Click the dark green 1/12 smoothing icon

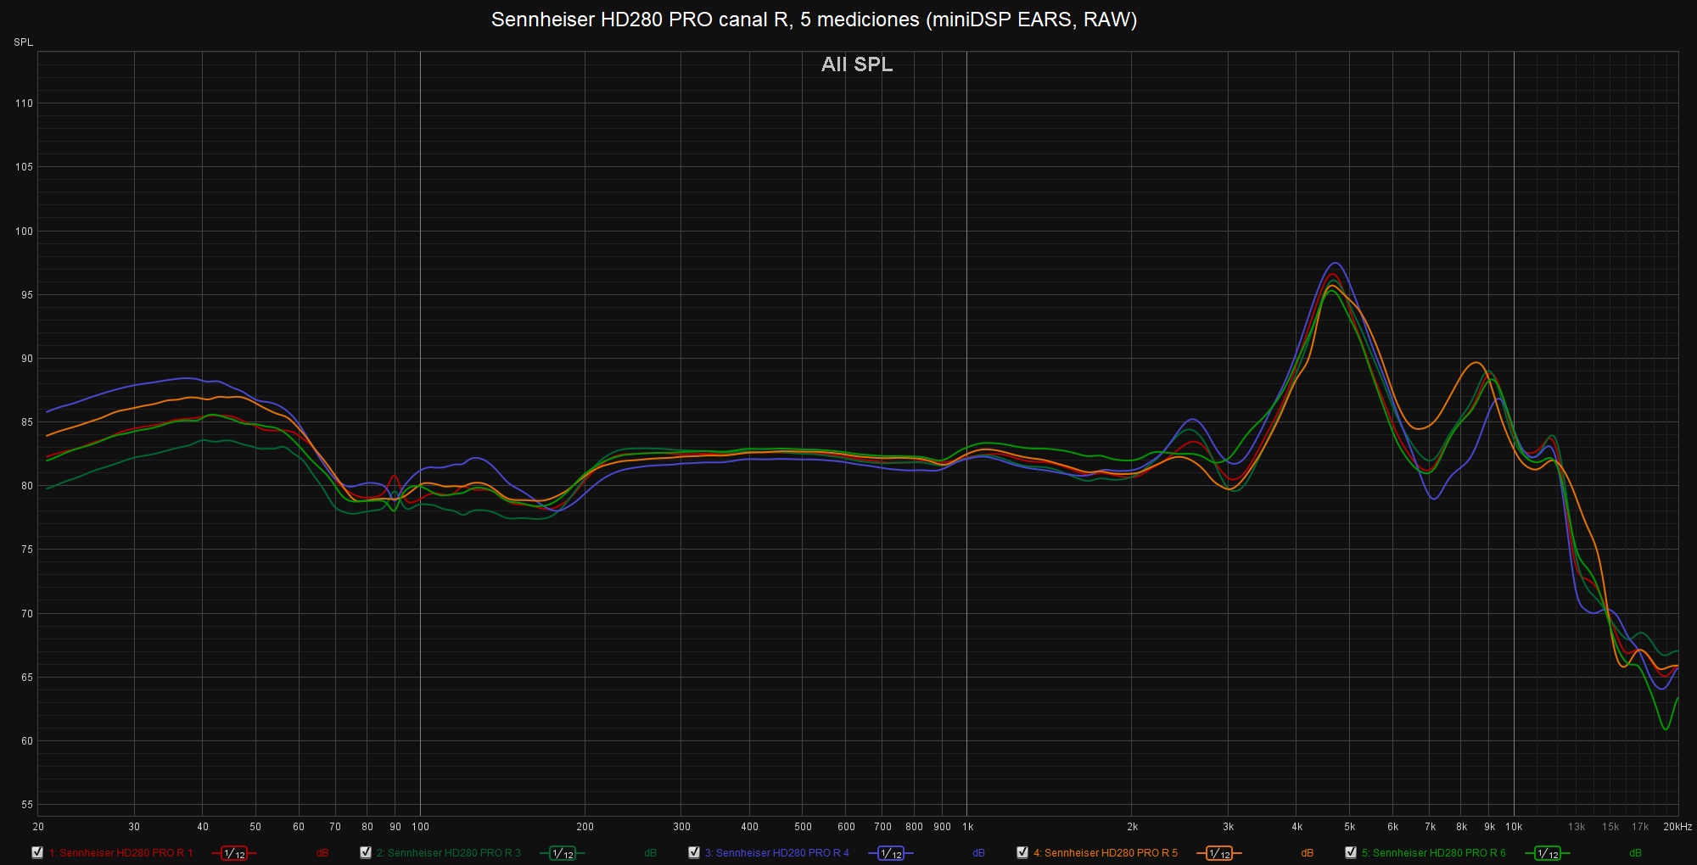point(563,853)
